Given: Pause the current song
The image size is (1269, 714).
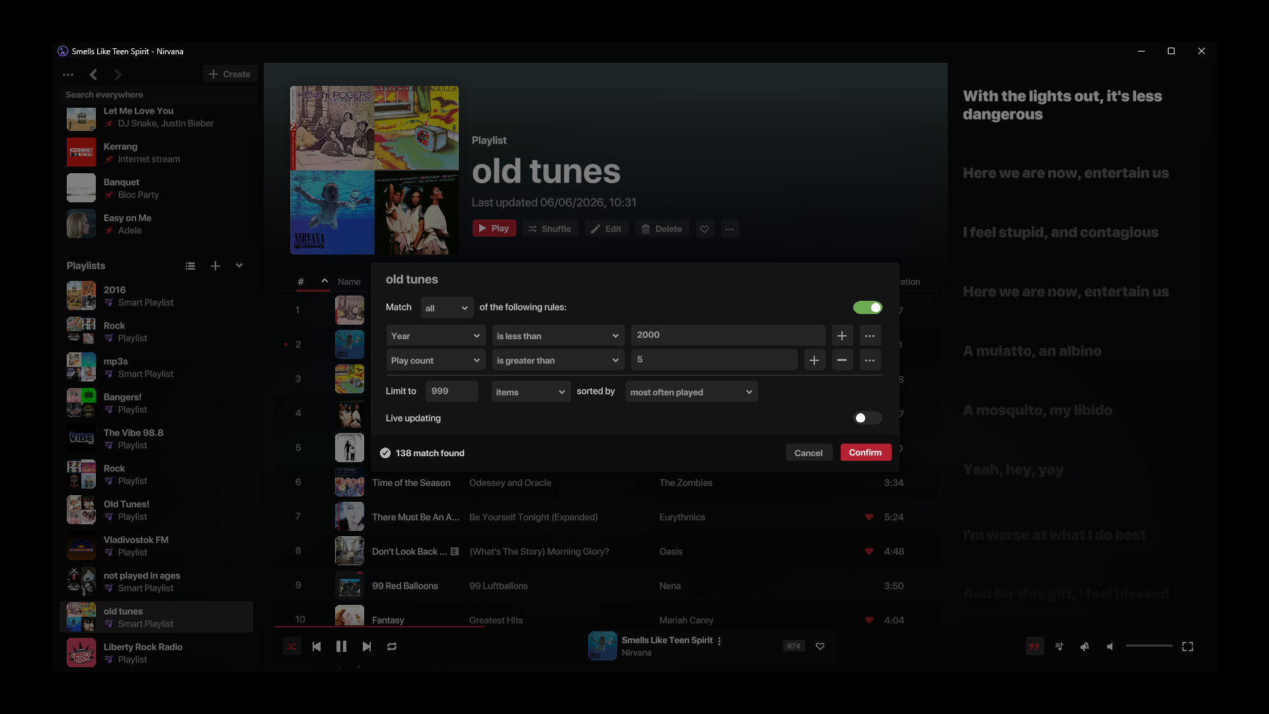Looking at the screenshot, I should click(341, 647).
